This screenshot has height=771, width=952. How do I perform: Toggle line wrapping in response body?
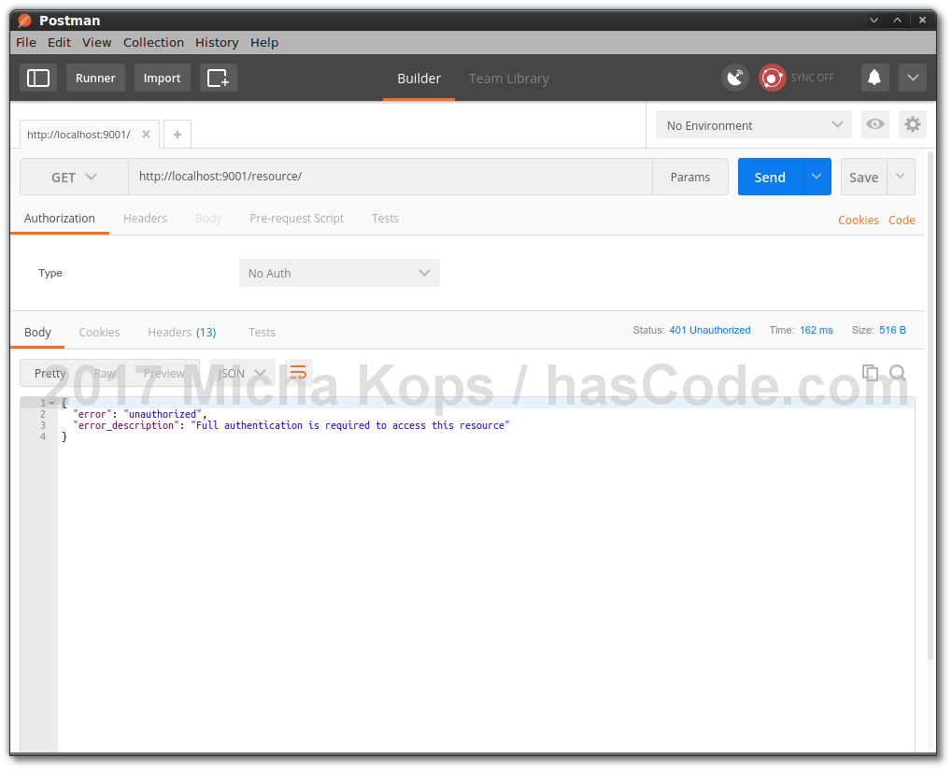[297, 372]
